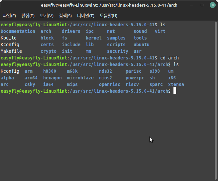Viewport: 218px width, 181px height.
Task: Click the 'riscv' directory name
Action: (x=132, y=84)
